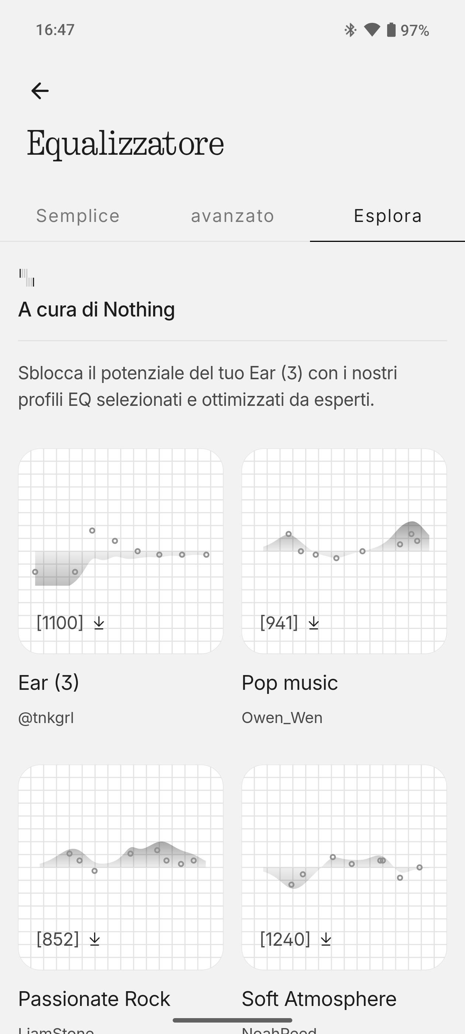This screenshot has width=465, height=1034.
Task: Tap the Bluetooth status icon
Action: pos(350,30)
